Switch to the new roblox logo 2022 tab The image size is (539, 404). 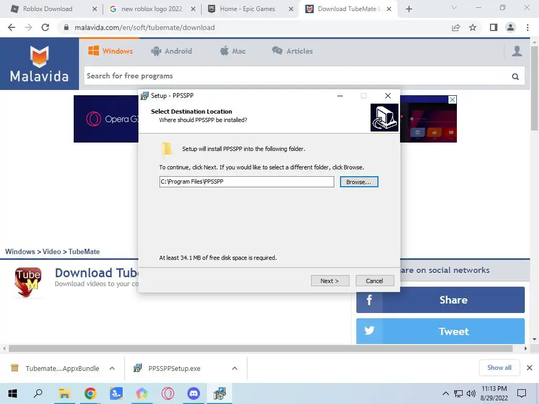pyautogui.click(x=152, y=9)
